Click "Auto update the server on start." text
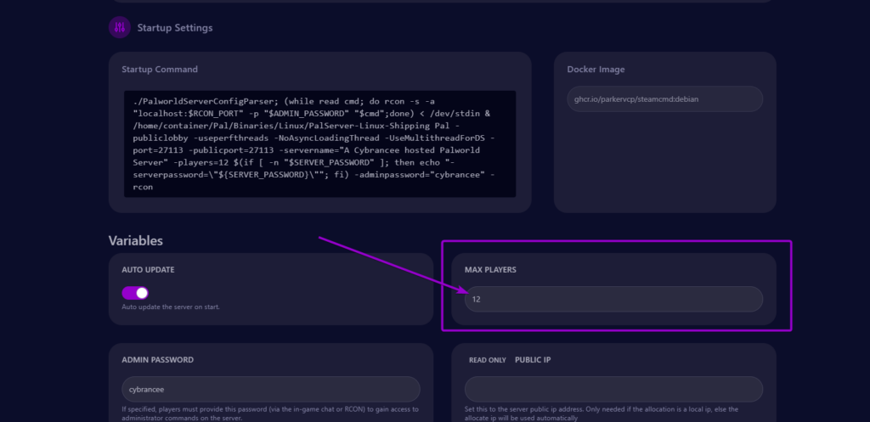Image resolution: width=870 pixels, height=422 pixels. pos(171,307)
